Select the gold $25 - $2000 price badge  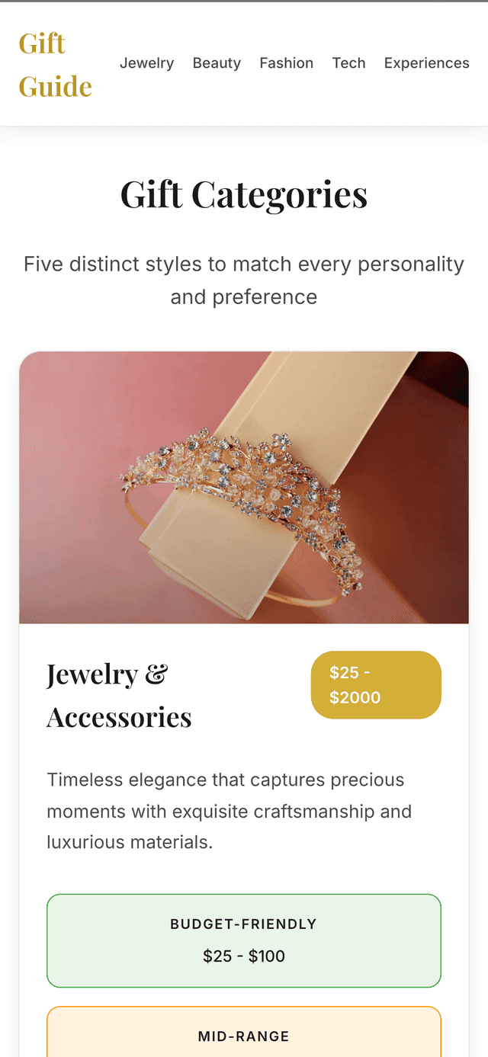(376, 685)
